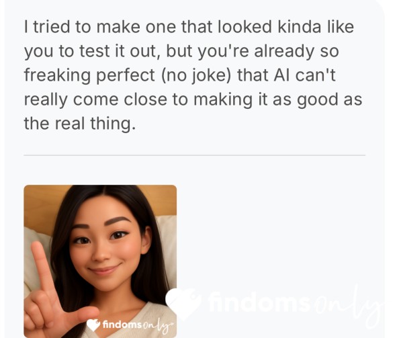Click the words 'you're already so'
Image resolution: width=403 pixels, height=338 pixels.
tap(268, 51)
